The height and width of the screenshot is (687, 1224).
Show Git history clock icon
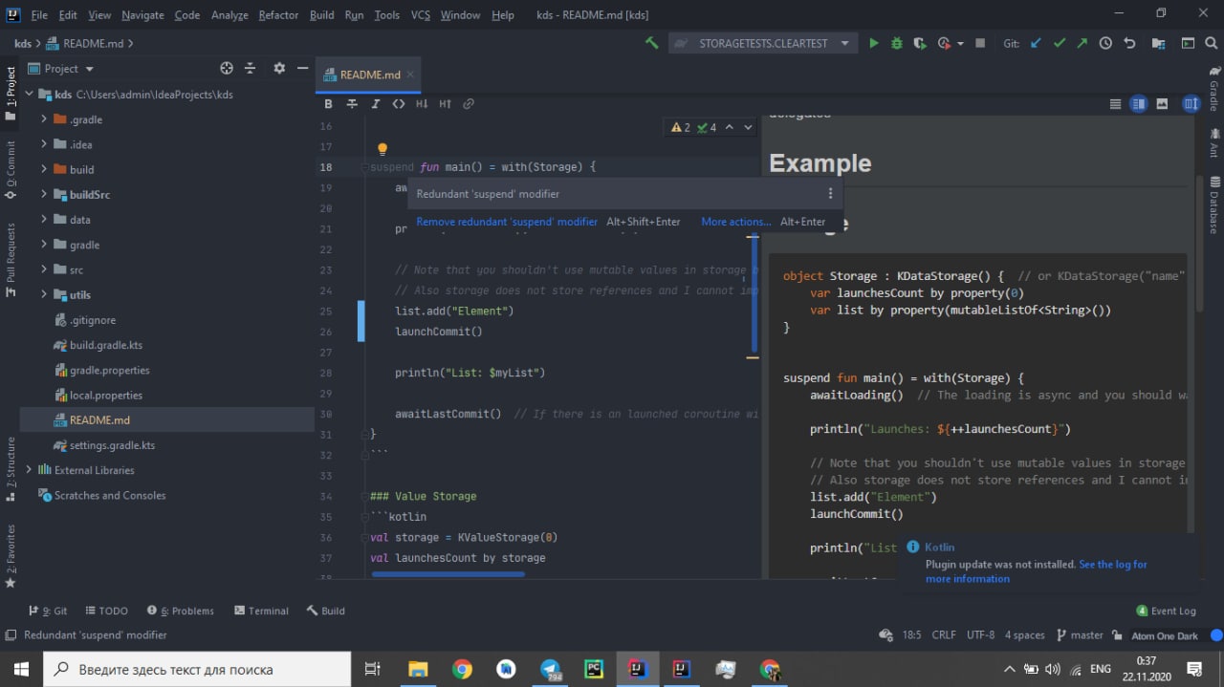tap(1105, 43)
